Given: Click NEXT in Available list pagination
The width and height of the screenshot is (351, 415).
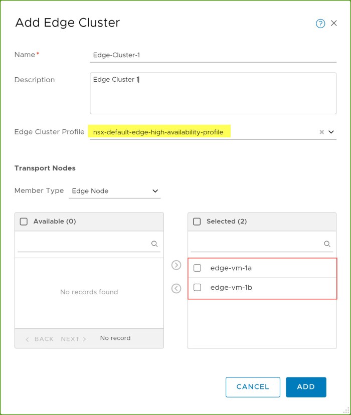Looking at the screenshot, I should point(73,339).
